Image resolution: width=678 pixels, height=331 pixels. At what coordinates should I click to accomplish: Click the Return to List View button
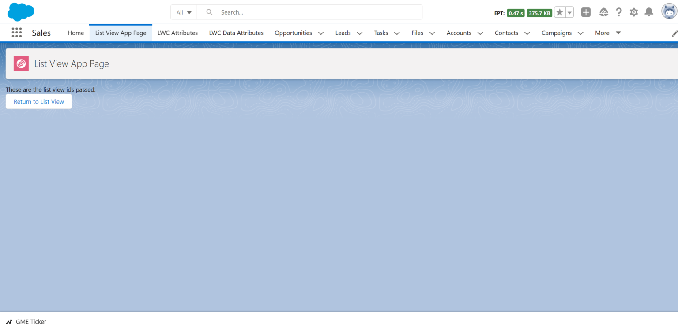38,101
